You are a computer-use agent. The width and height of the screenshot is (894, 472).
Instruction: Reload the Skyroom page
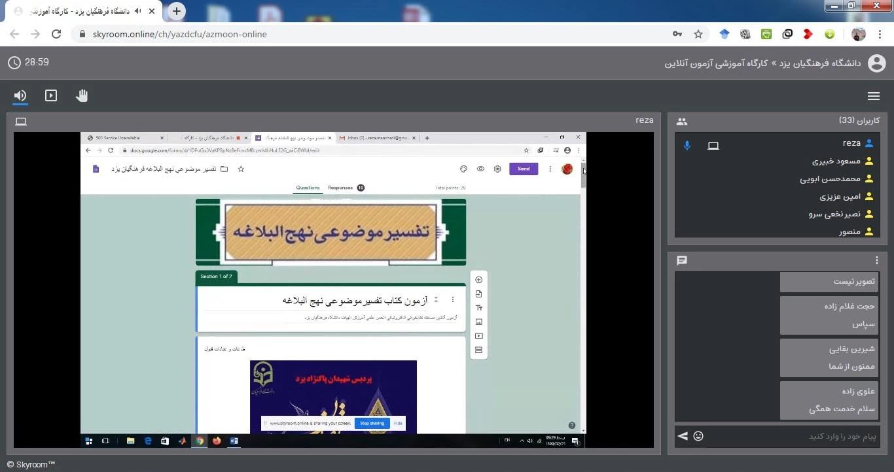(56, 34)
